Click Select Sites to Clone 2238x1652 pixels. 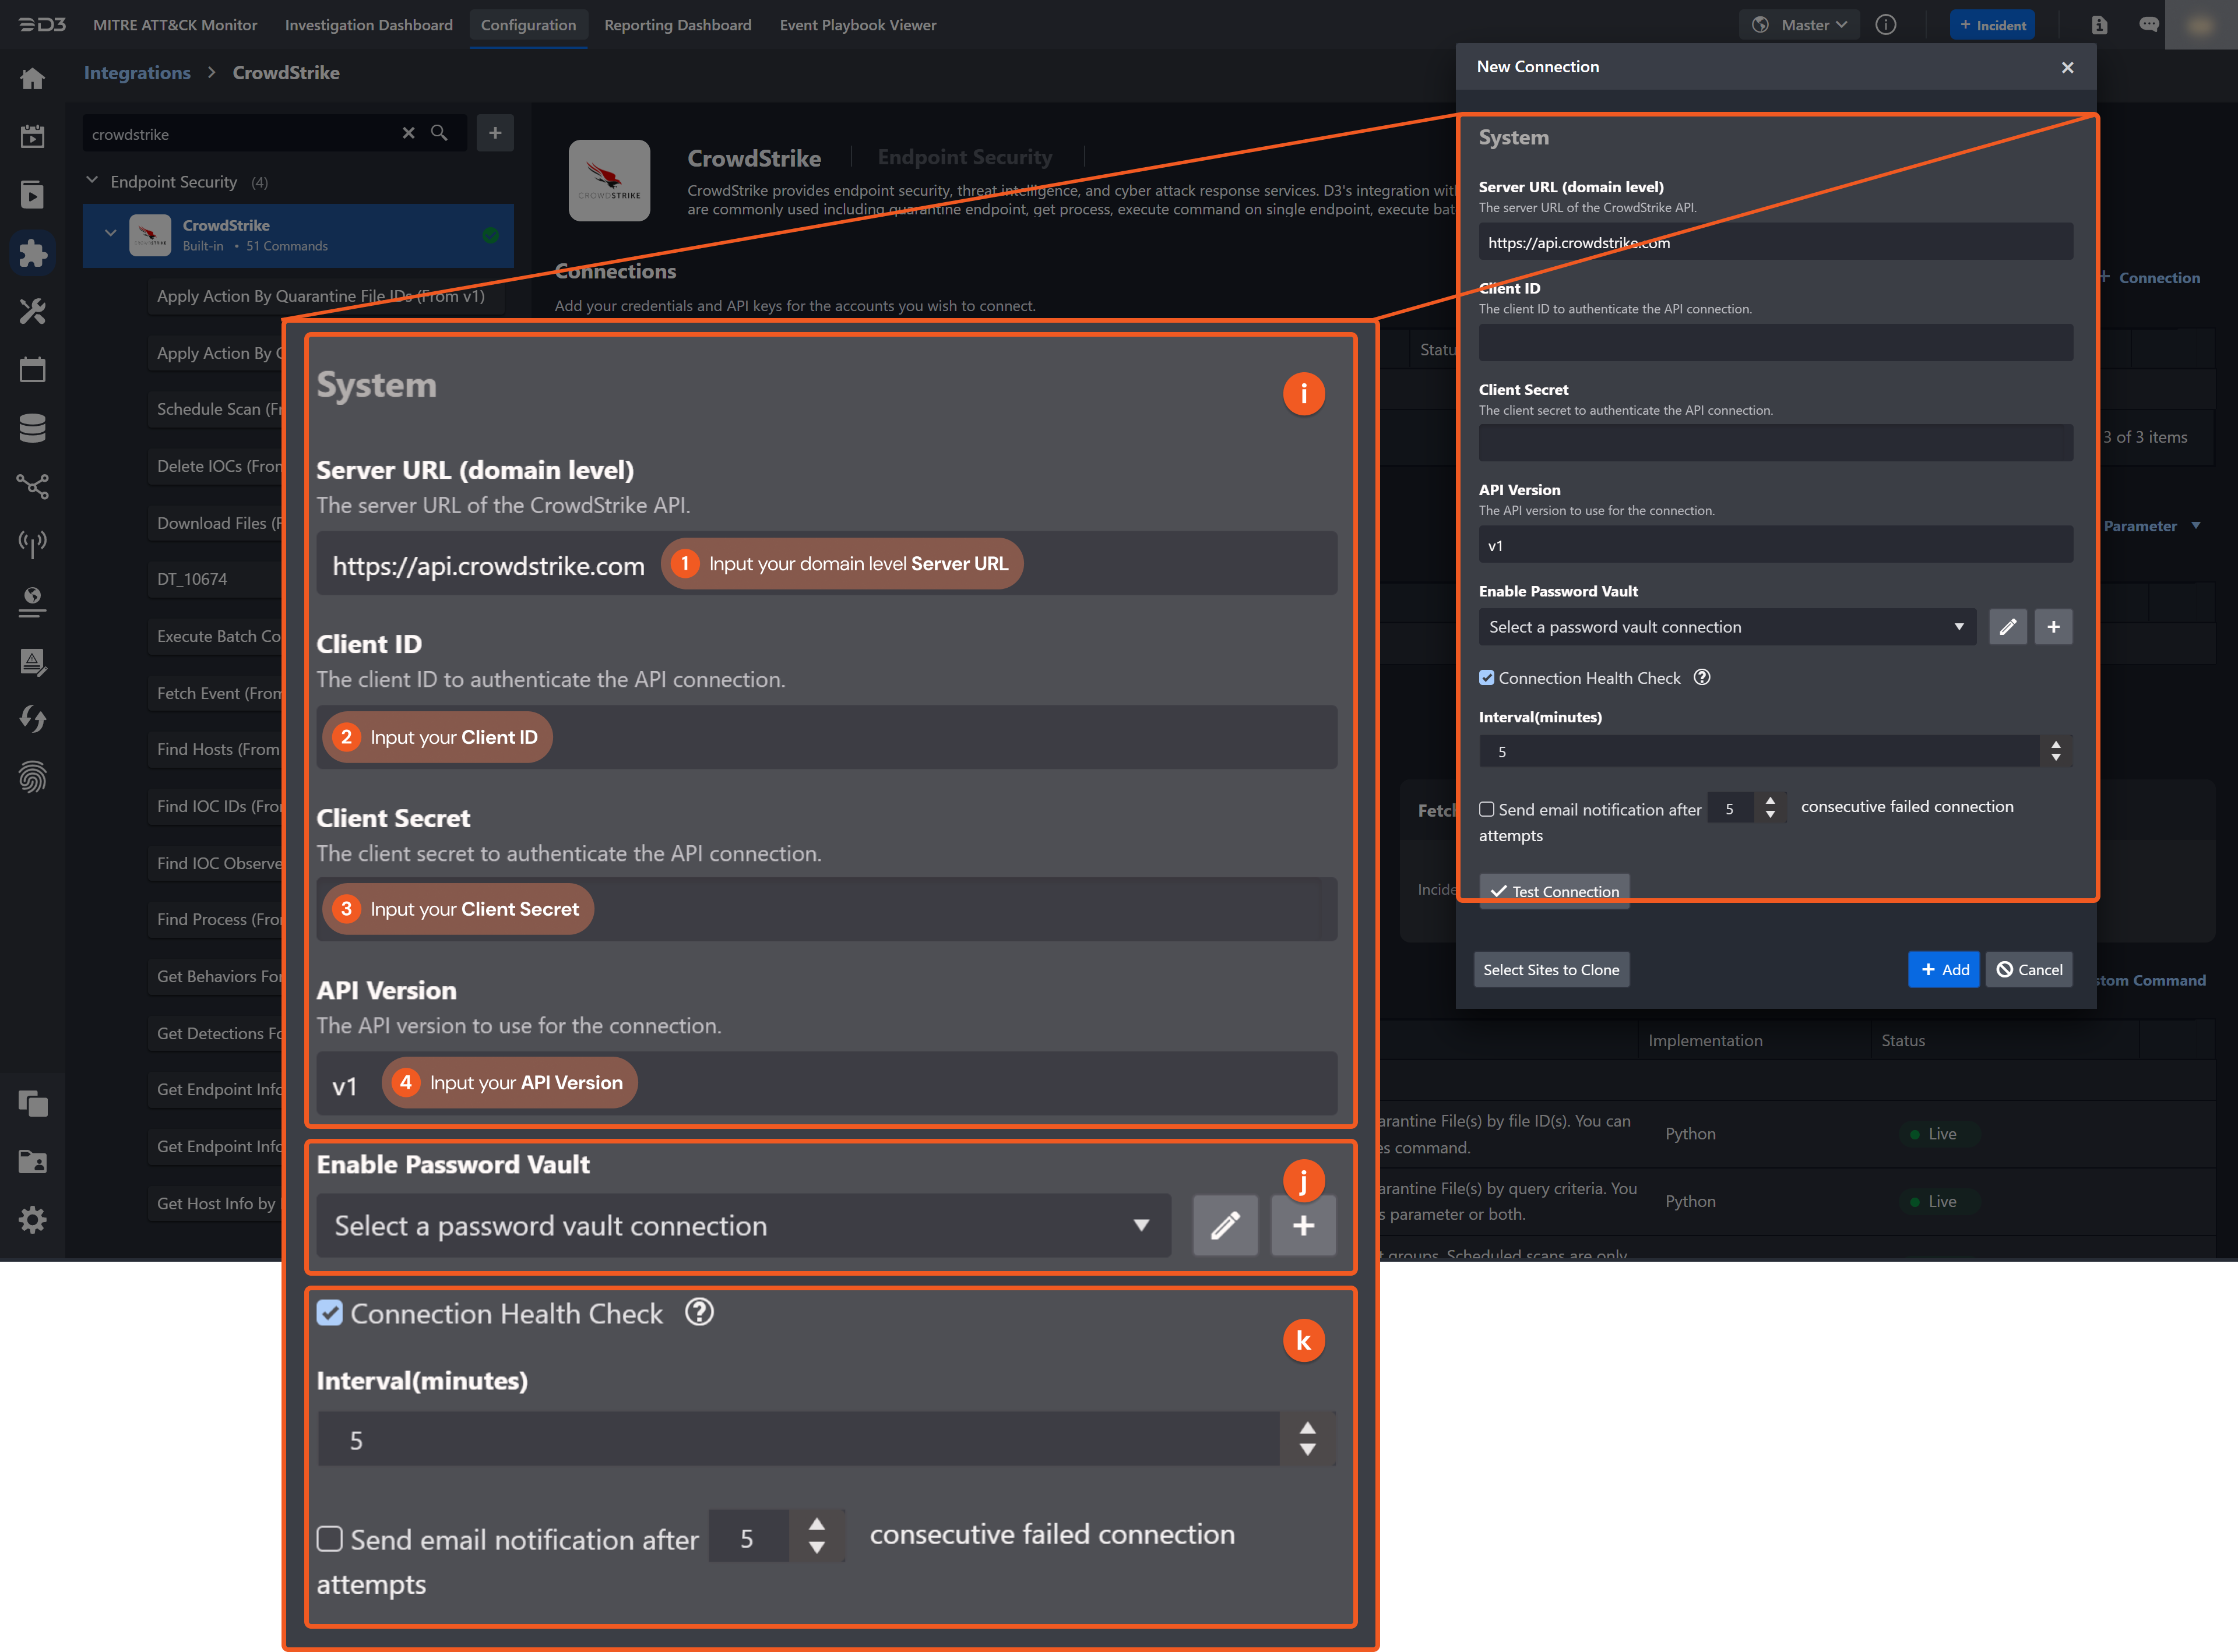[x=1551, y=969]
